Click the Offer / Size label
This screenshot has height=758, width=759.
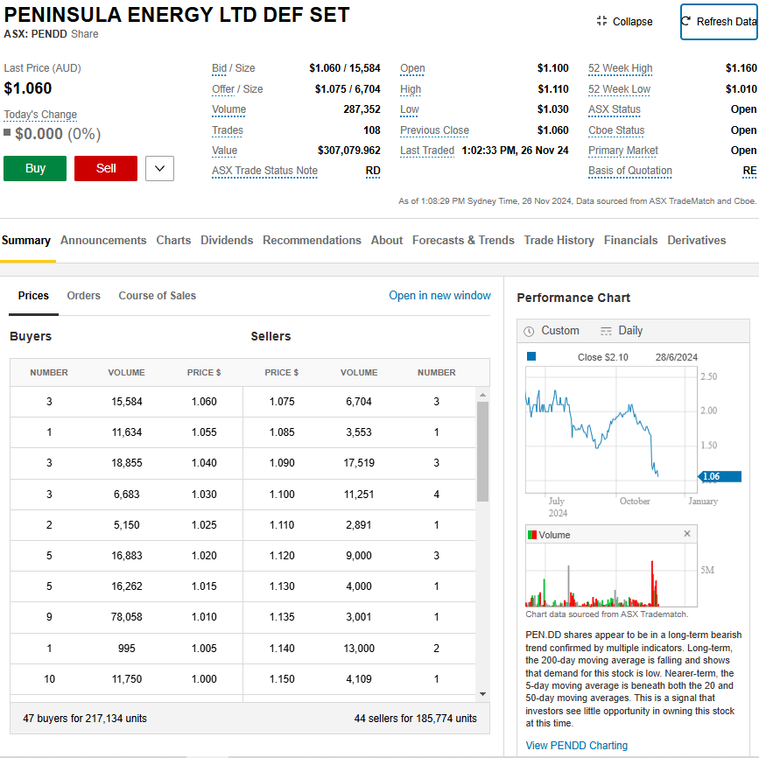tap(237, 89)
